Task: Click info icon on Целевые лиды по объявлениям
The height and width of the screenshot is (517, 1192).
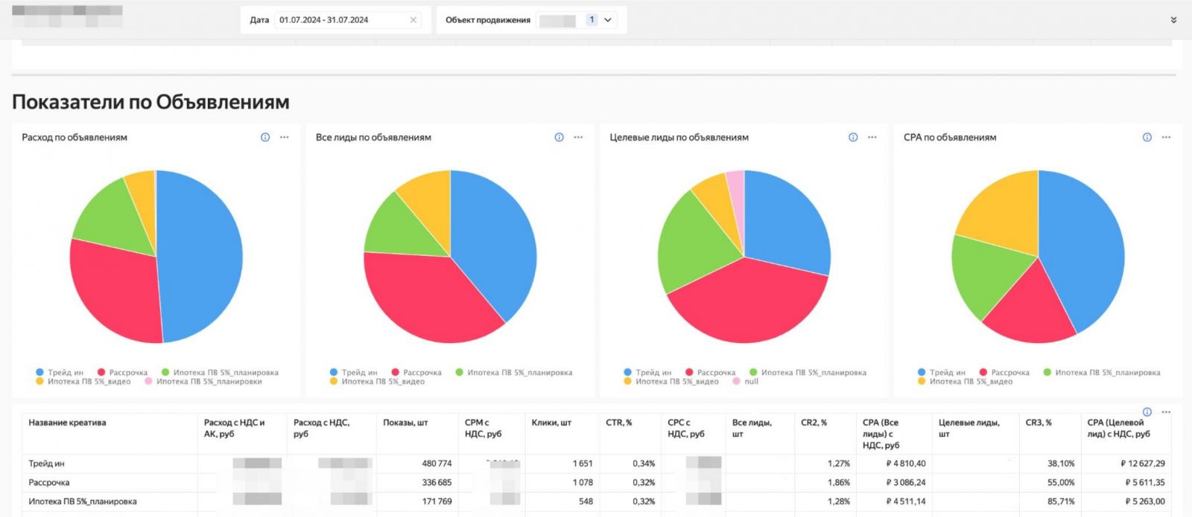Action: click(853, 138)
